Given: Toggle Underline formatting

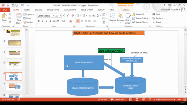Looking at the screenshot, I should 46,21.
